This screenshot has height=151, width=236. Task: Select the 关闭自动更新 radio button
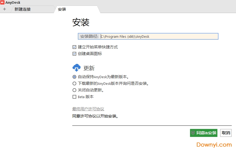[x=74, y=90]
